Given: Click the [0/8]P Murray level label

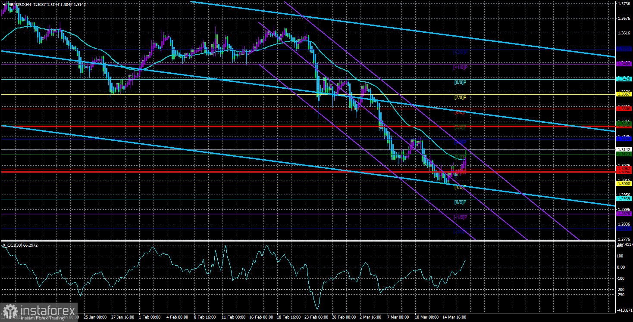Looking at the screenshot, I should [461, 202].
